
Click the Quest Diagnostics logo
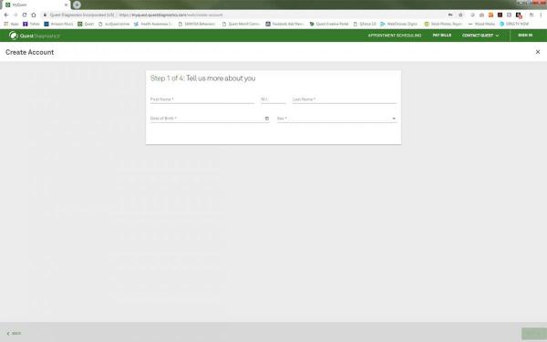(x=35, y=36)
